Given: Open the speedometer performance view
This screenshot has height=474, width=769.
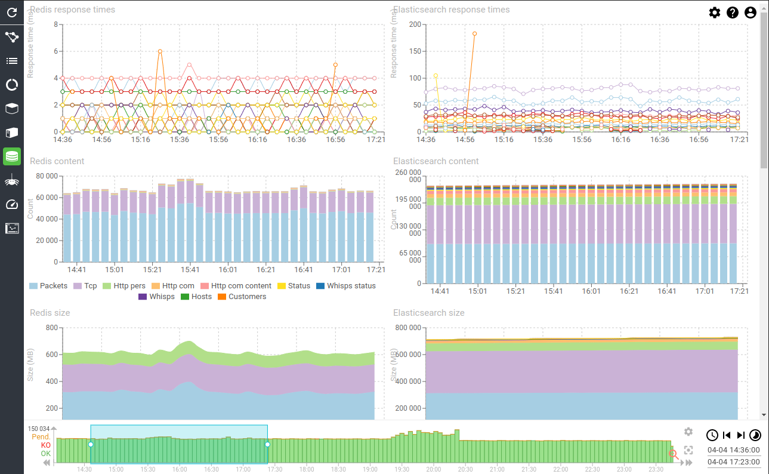Looking at the screenshot, I should pos(12,204).
